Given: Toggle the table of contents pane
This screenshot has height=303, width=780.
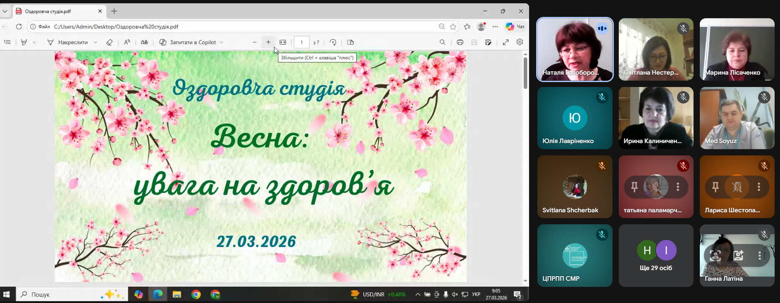Looking at the screenshot, I should pos(7,42).
